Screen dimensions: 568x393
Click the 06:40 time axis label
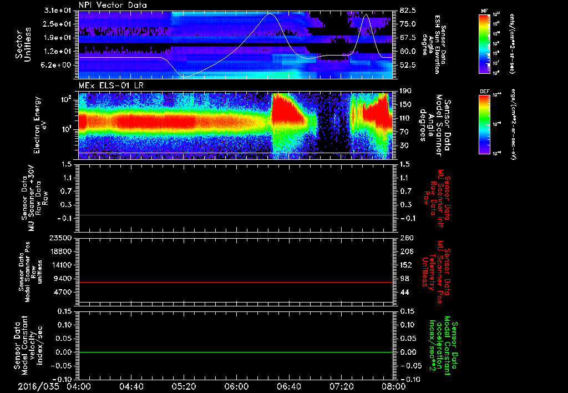[288, 387]
